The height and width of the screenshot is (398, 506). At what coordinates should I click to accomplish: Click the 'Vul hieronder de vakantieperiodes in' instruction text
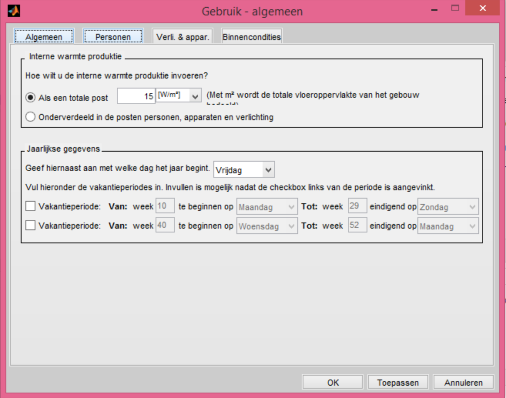coord(230,187)
